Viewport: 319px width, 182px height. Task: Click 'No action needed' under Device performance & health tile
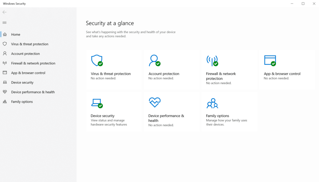point(161,125)
